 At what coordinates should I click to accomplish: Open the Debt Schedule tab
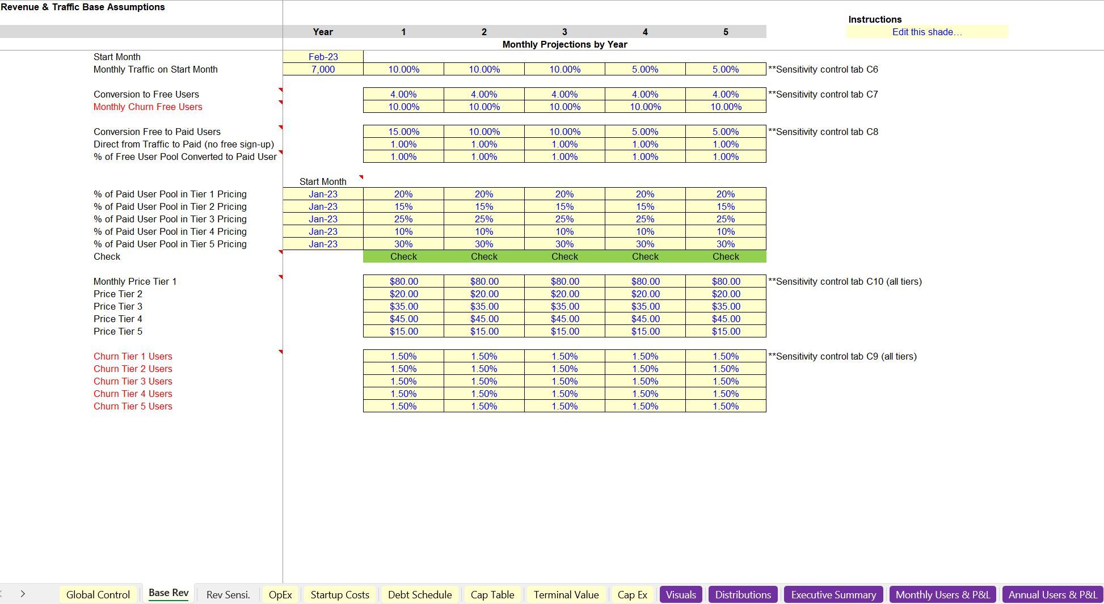click(x=419, y=594)
